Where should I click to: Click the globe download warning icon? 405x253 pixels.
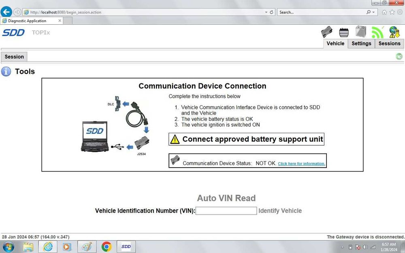394,32
